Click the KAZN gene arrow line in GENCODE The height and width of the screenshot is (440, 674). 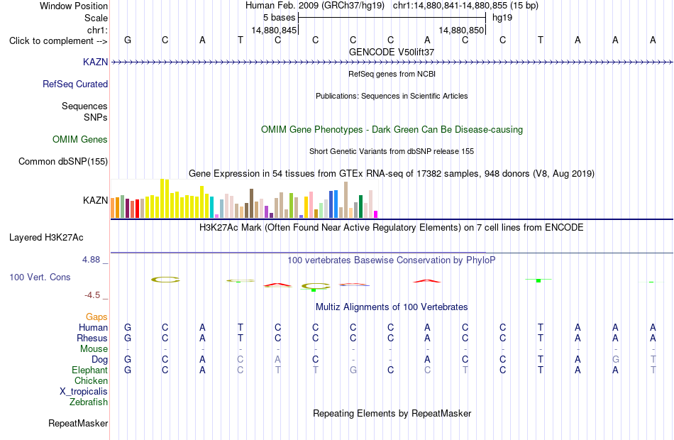coord(392,62)
